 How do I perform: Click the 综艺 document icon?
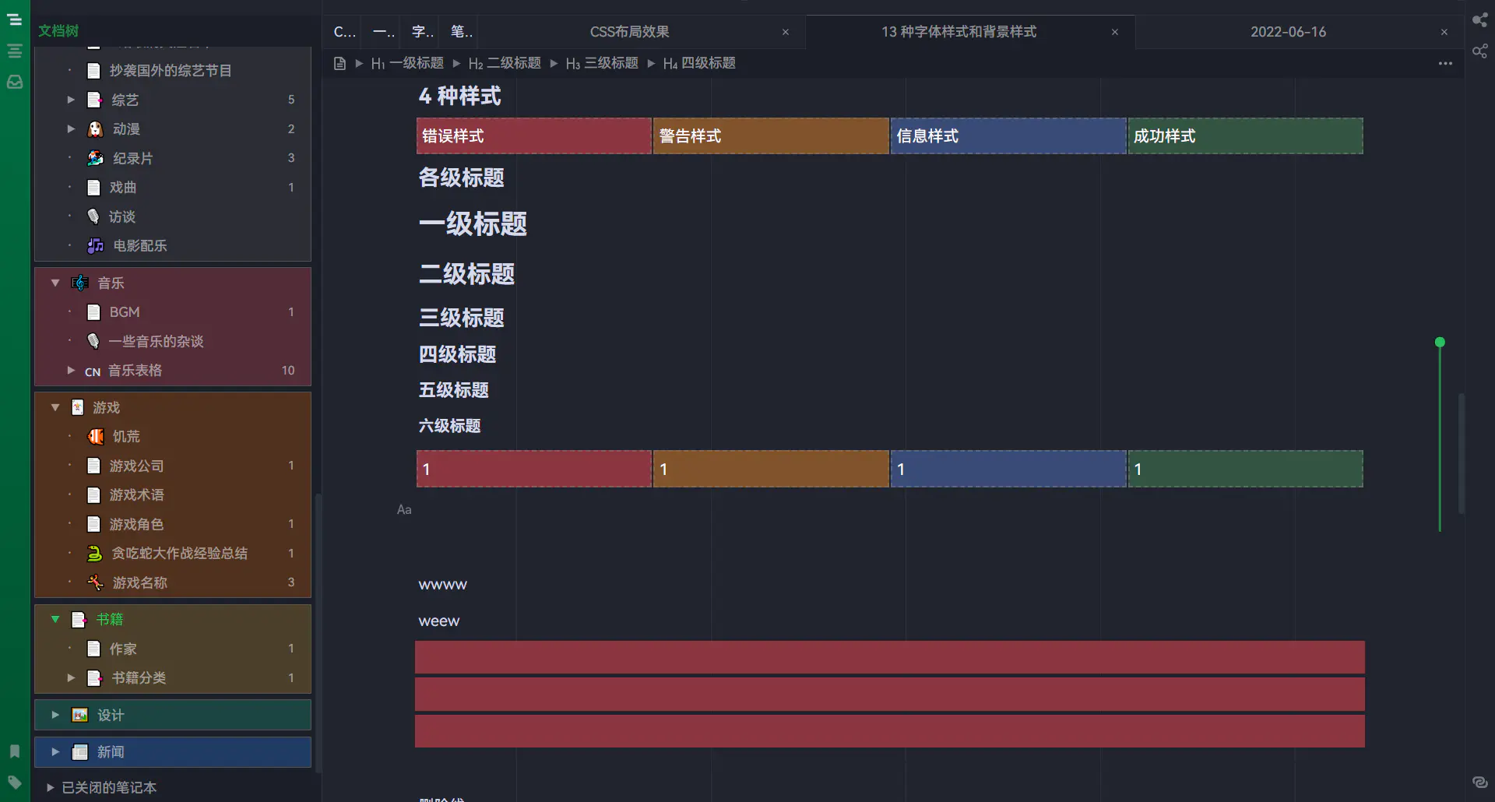(94, 100)
